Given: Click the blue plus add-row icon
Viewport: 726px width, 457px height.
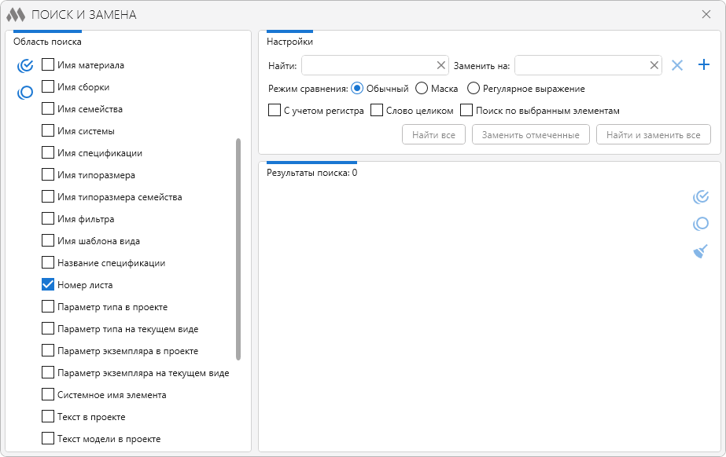Looking at the screenshot, I should (704, 65).
